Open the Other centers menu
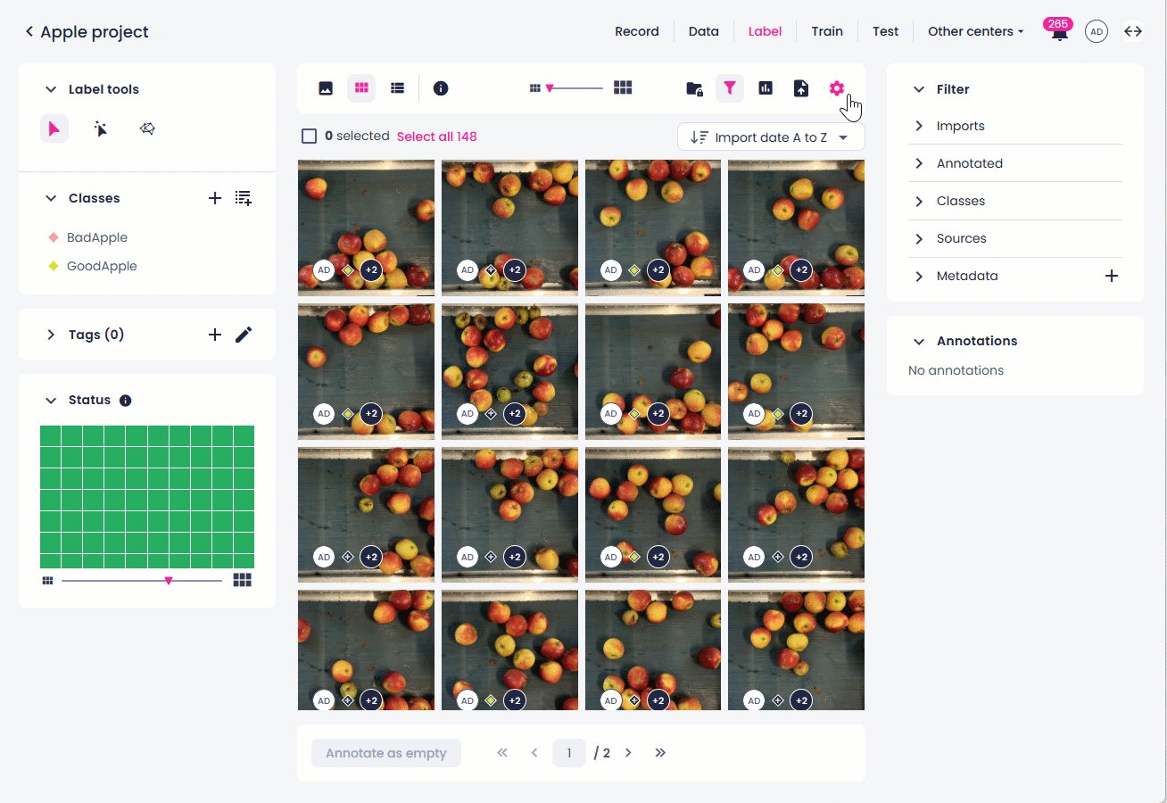The height and width of the screenshot is (803, 1167). pos(976,31)
